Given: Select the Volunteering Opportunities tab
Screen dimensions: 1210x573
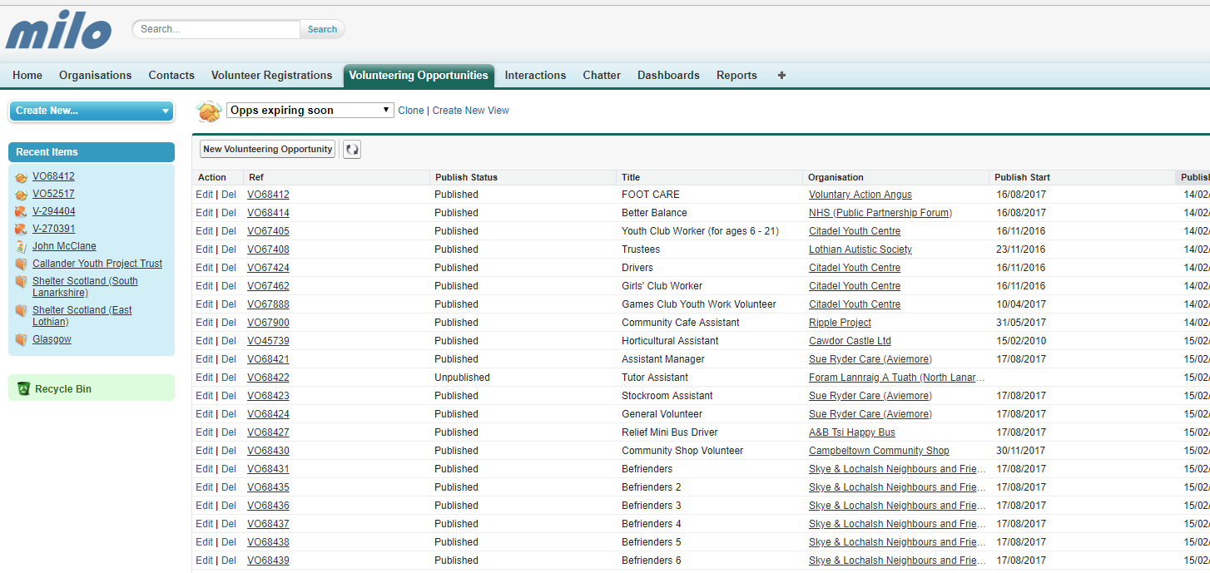Looking at the screenshot, I should tap(419, 75).
